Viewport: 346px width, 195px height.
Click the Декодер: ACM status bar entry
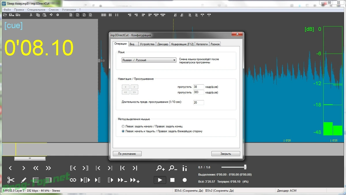coord(286,190)
